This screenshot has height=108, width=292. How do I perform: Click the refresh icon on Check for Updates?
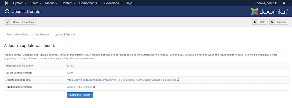[8, 22]
